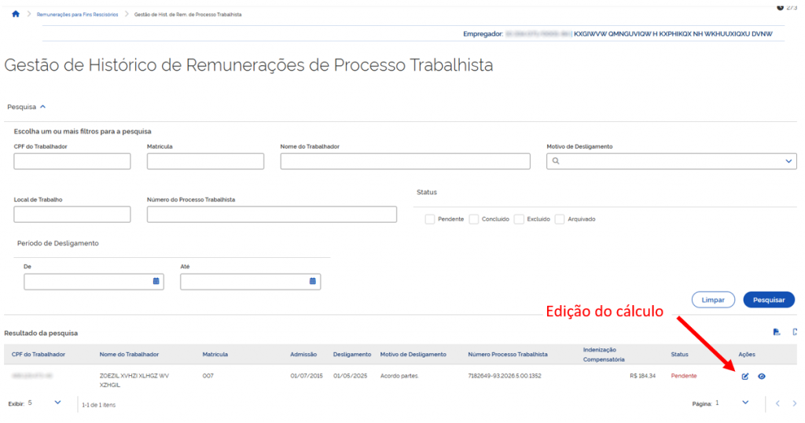Image resolution: width=805 pixels, height=423 pixels.
Task: Go to previous page arrow
Action: (x=777, y=403)
